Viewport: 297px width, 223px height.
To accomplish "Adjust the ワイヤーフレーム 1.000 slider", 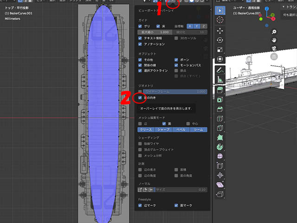I will [x=175, y=92].
